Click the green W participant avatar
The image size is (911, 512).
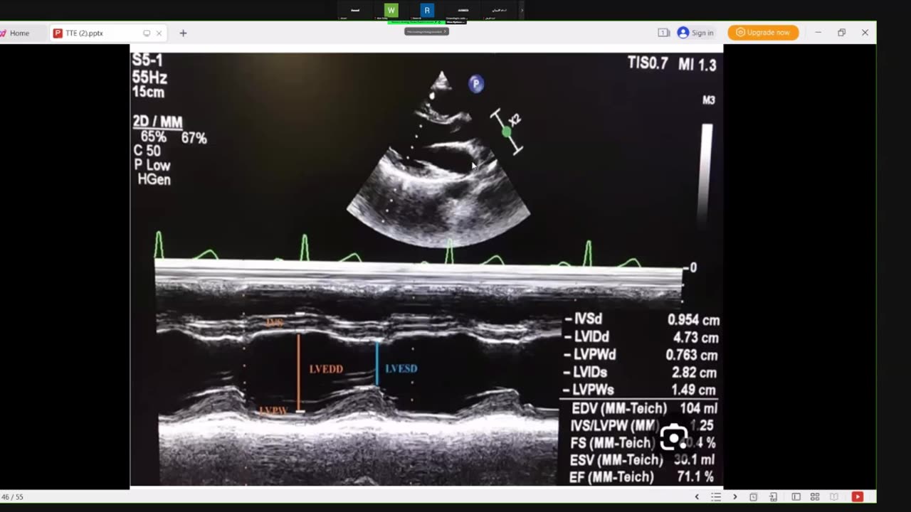coord(391,10)
